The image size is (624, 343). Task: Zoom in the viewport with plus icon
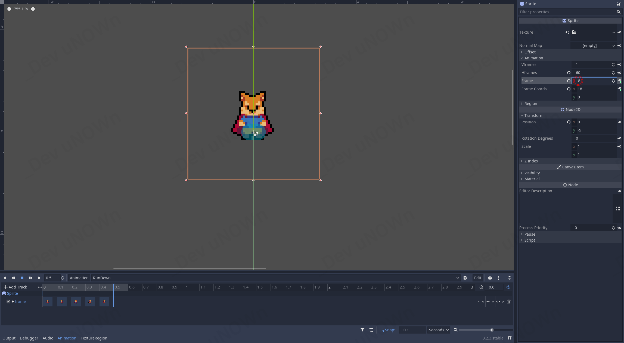(x=33, y=9)
